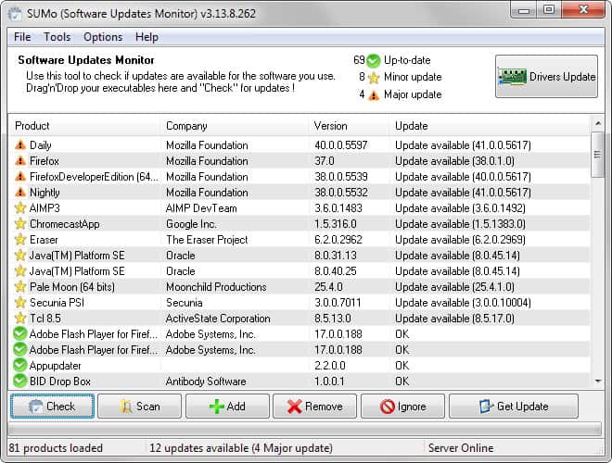Click the star icon next to AIMP3
The image size is (612, 463).
click(x=19, y=208)
